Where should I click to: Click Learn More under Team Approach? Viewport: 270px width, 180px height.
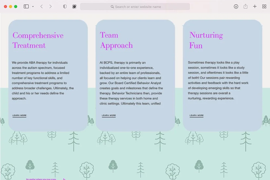click(x=109, y=115)
